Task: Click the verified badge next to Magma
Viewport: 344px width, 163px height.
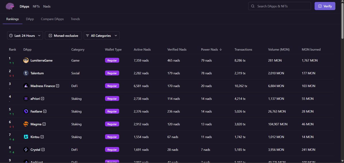Action: [44, 124]
